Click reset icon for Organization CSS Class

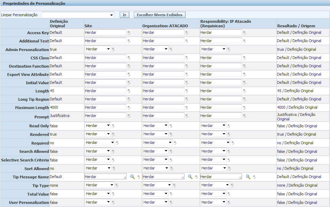[187, 58]
